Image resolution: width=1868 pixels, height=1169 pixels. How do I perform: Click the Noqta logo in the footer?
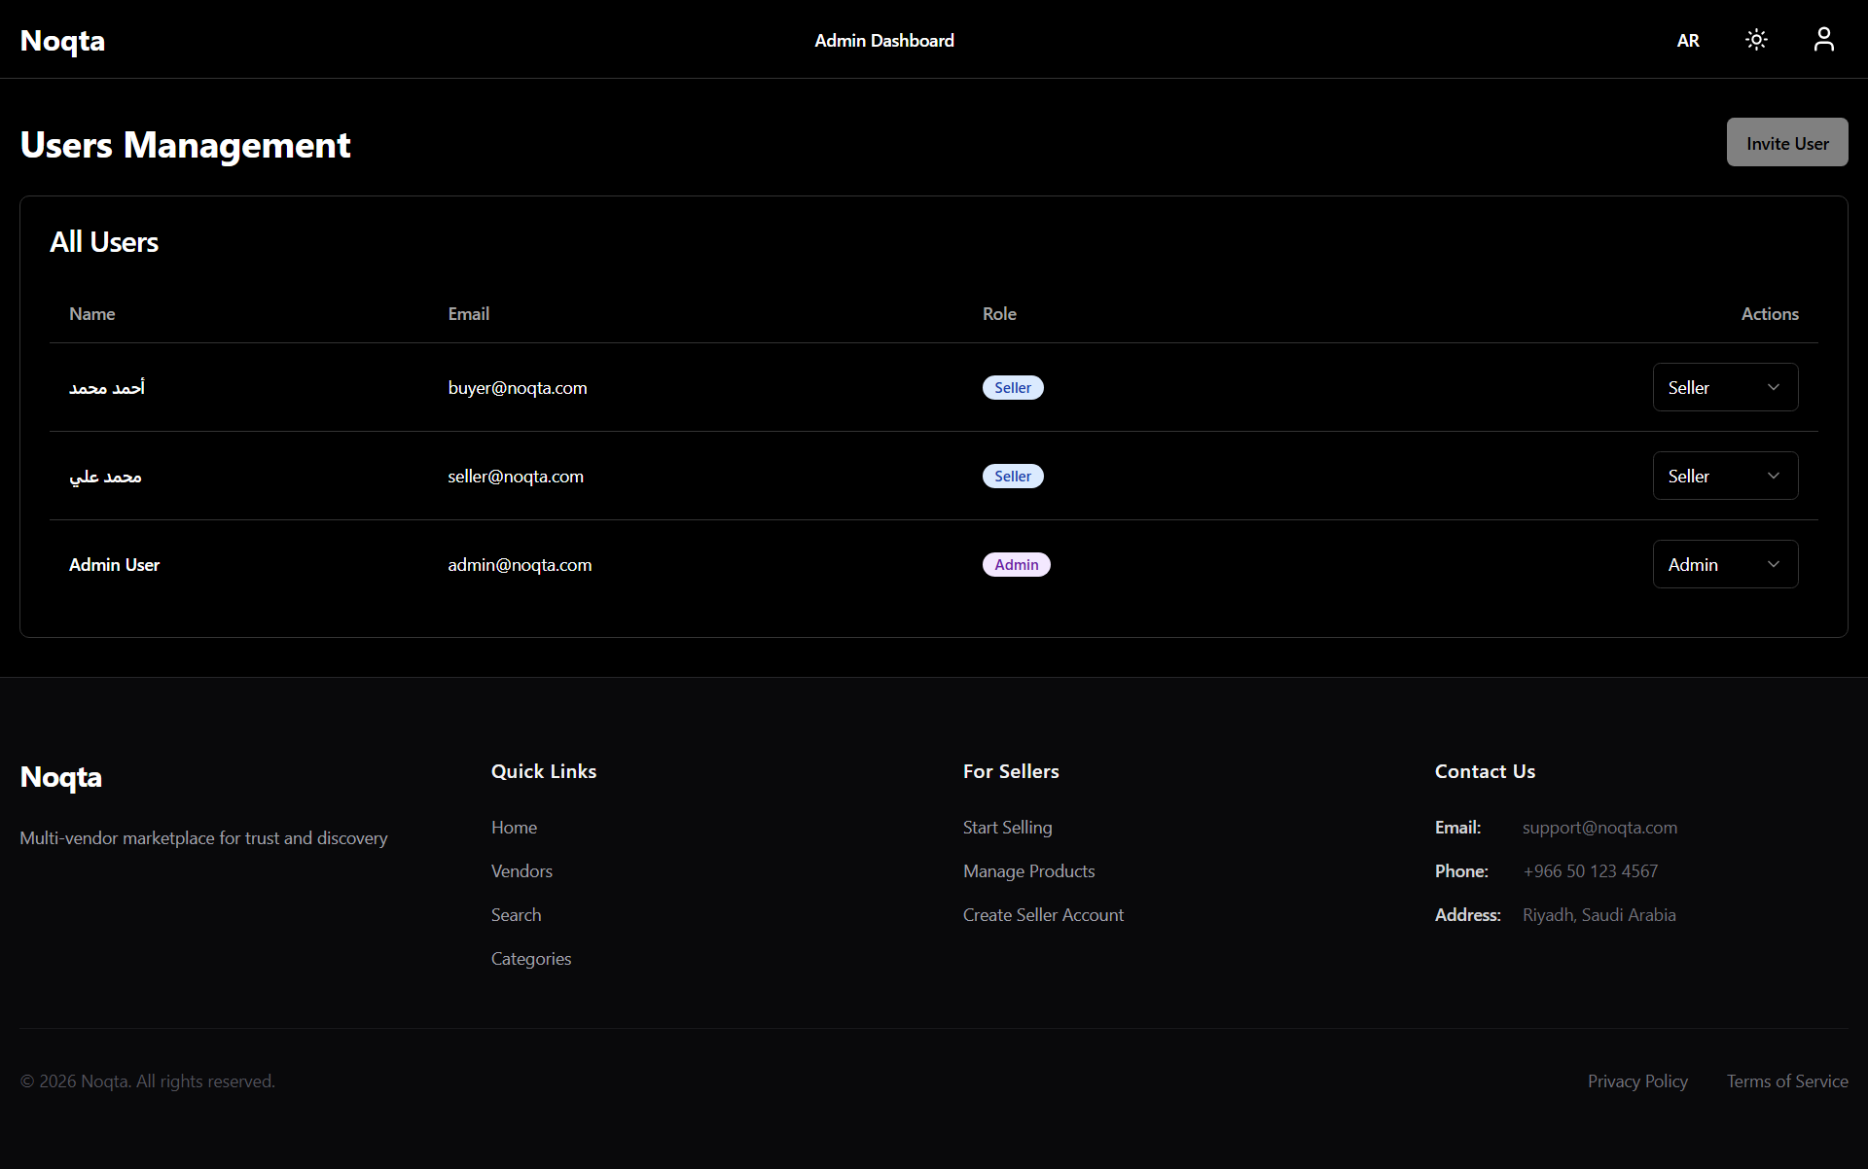coord(60,776)
